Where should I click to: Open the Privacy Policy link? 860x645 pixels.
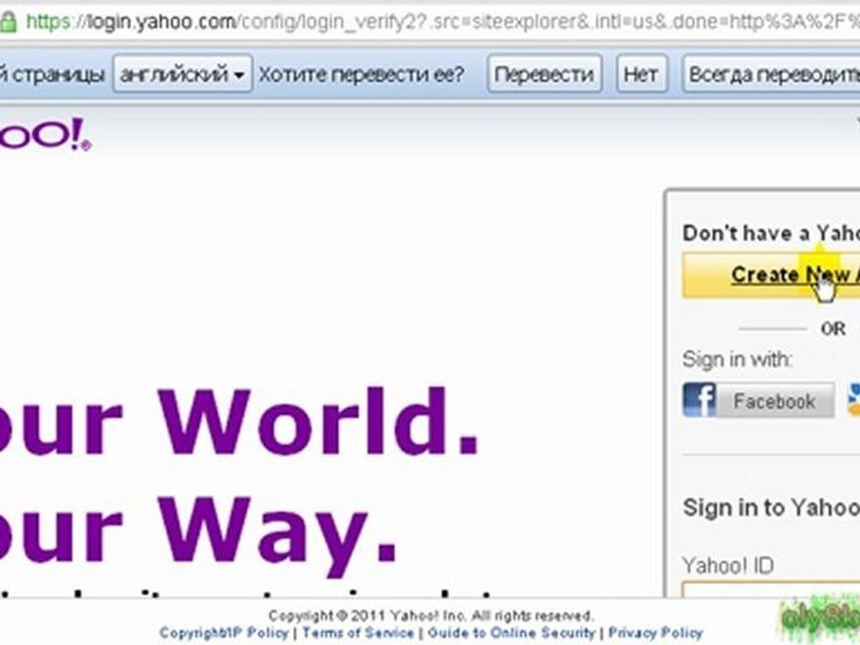[656, 632]
